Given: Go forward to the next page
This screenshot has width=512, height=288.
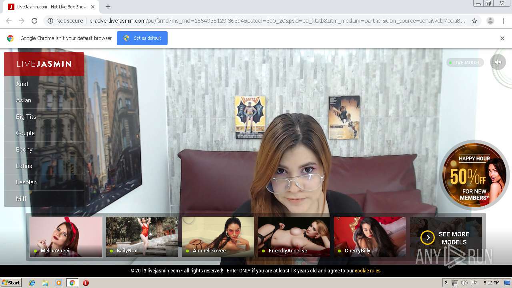Looking at the screenshot, I should (22, 21).
